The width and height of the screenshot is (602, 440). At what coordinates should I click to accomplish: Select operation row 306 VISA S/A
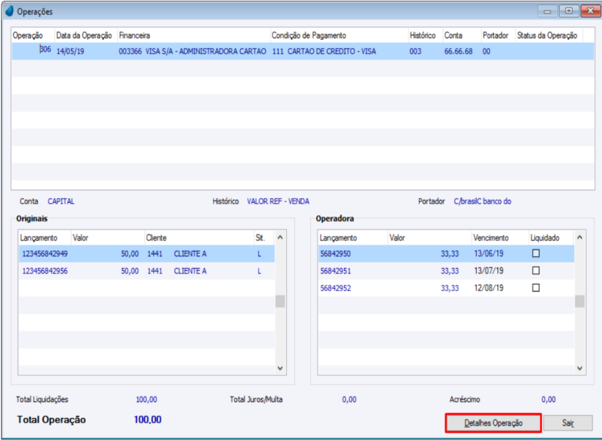[x=206, y=51]
